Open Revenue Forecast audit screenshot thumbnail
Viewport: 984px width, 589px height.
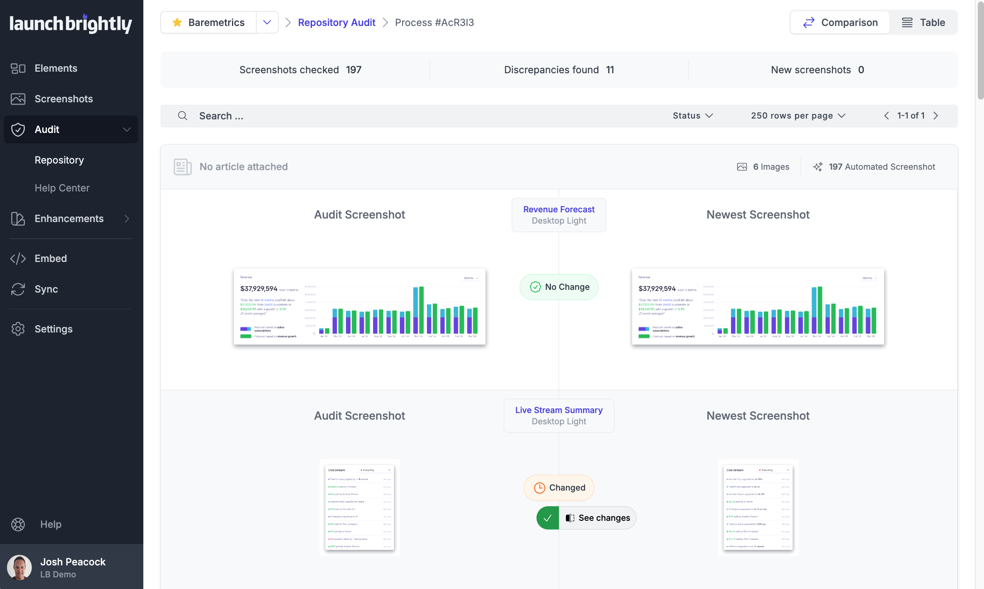360,307
